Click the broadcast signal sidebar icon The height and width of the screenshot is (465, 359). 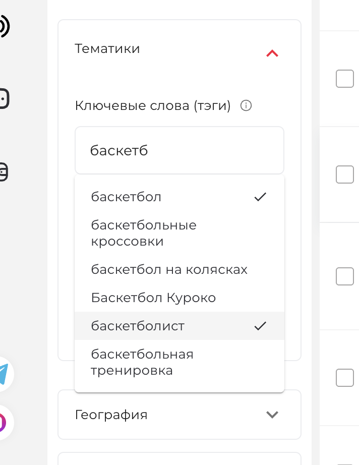(x=5, y=26)
